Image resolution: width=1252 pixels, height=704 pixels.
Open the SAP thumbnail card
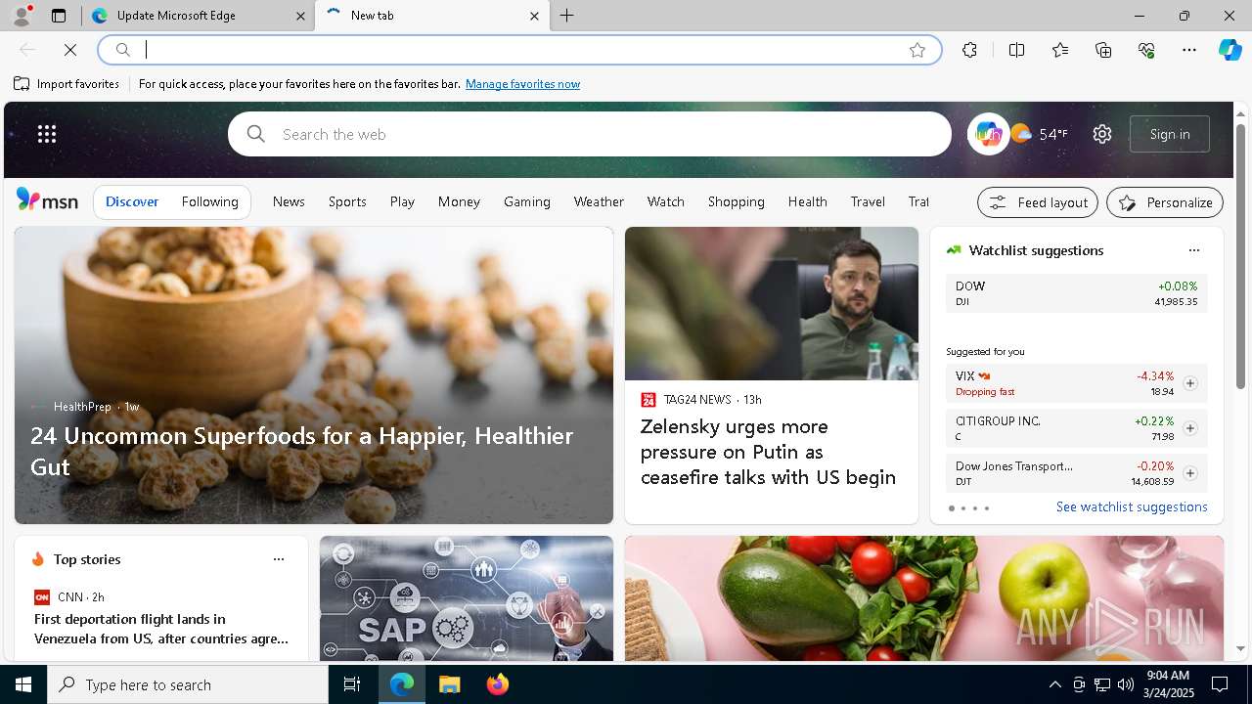[467, 598]
